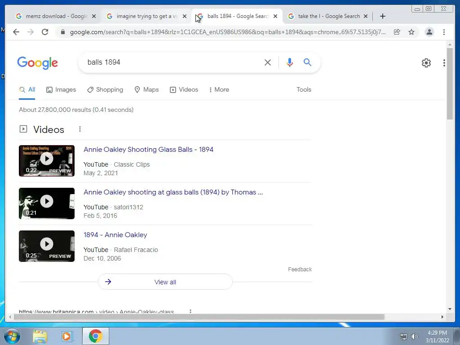Reload the current page
Viewport: 460px width, 345px height.
pos(45,32)
